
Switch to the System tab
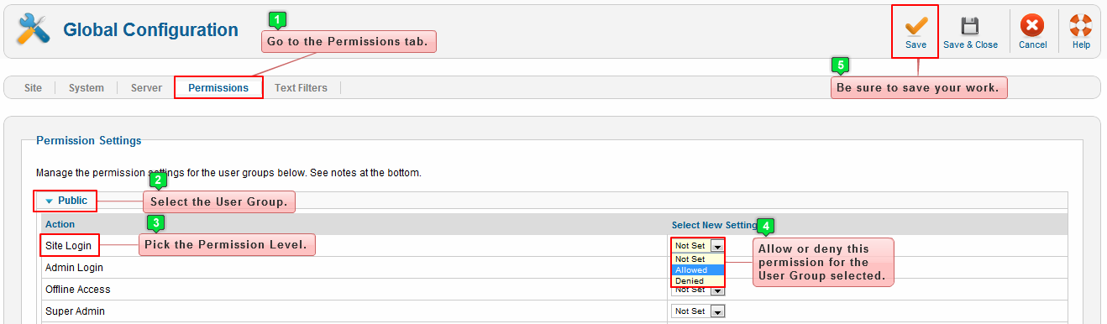point(86,87)
